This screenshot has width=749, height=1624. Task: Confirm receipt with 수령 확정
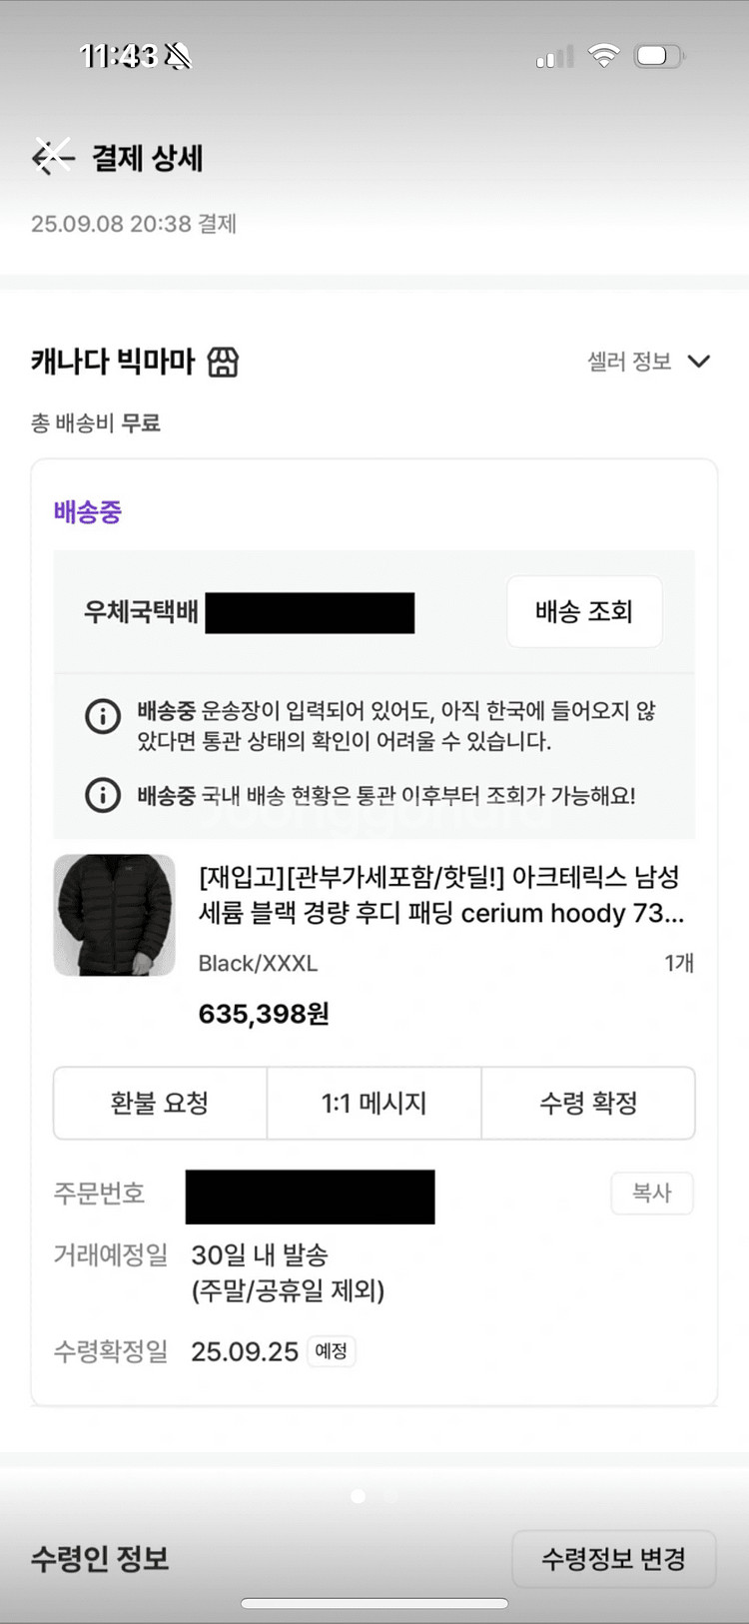pos(588,1103)
